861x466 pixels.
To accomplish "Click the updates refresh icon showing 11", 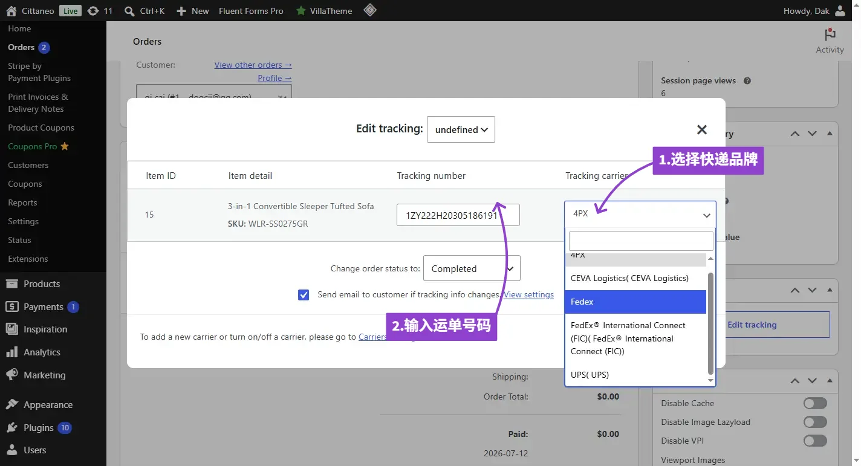I will point(93,11).
